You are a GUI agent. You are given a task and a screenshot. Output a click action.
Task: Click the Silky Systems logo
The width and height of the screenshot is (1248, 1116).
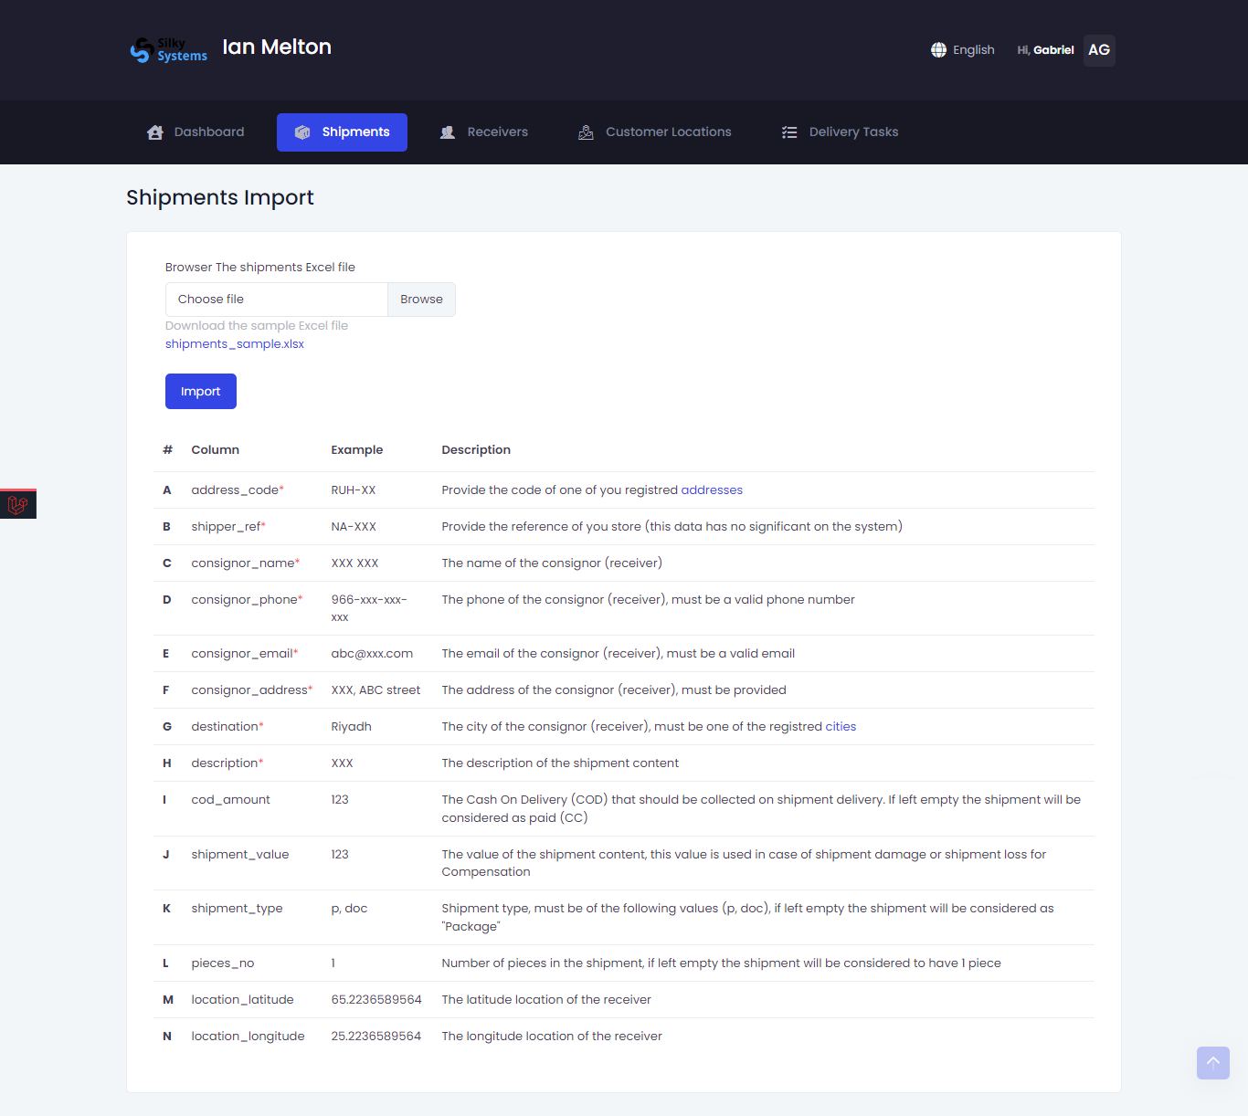(x=169, y=50)
